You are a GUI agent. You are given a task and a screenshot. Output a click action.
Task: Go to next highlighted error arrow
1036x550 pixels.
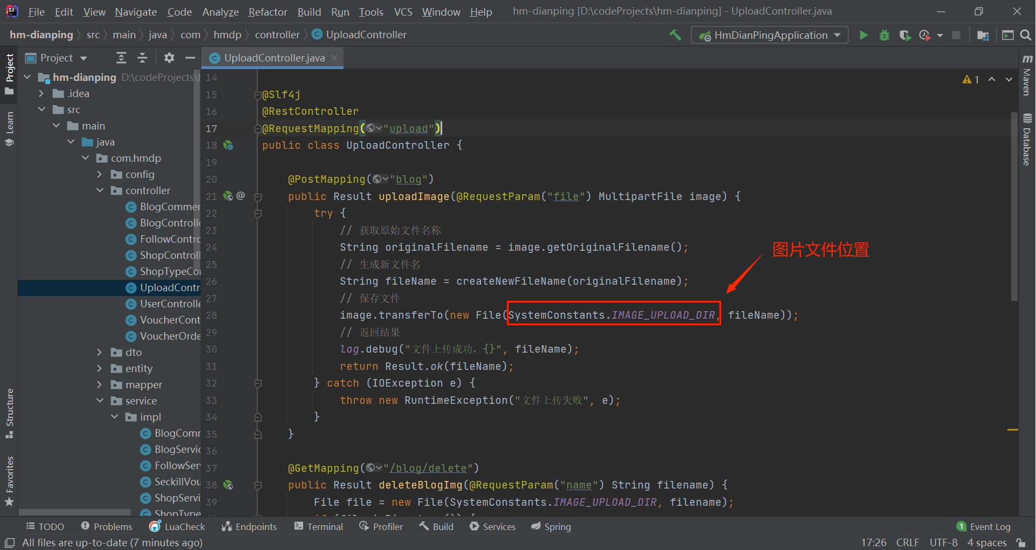click(1008, 79)
